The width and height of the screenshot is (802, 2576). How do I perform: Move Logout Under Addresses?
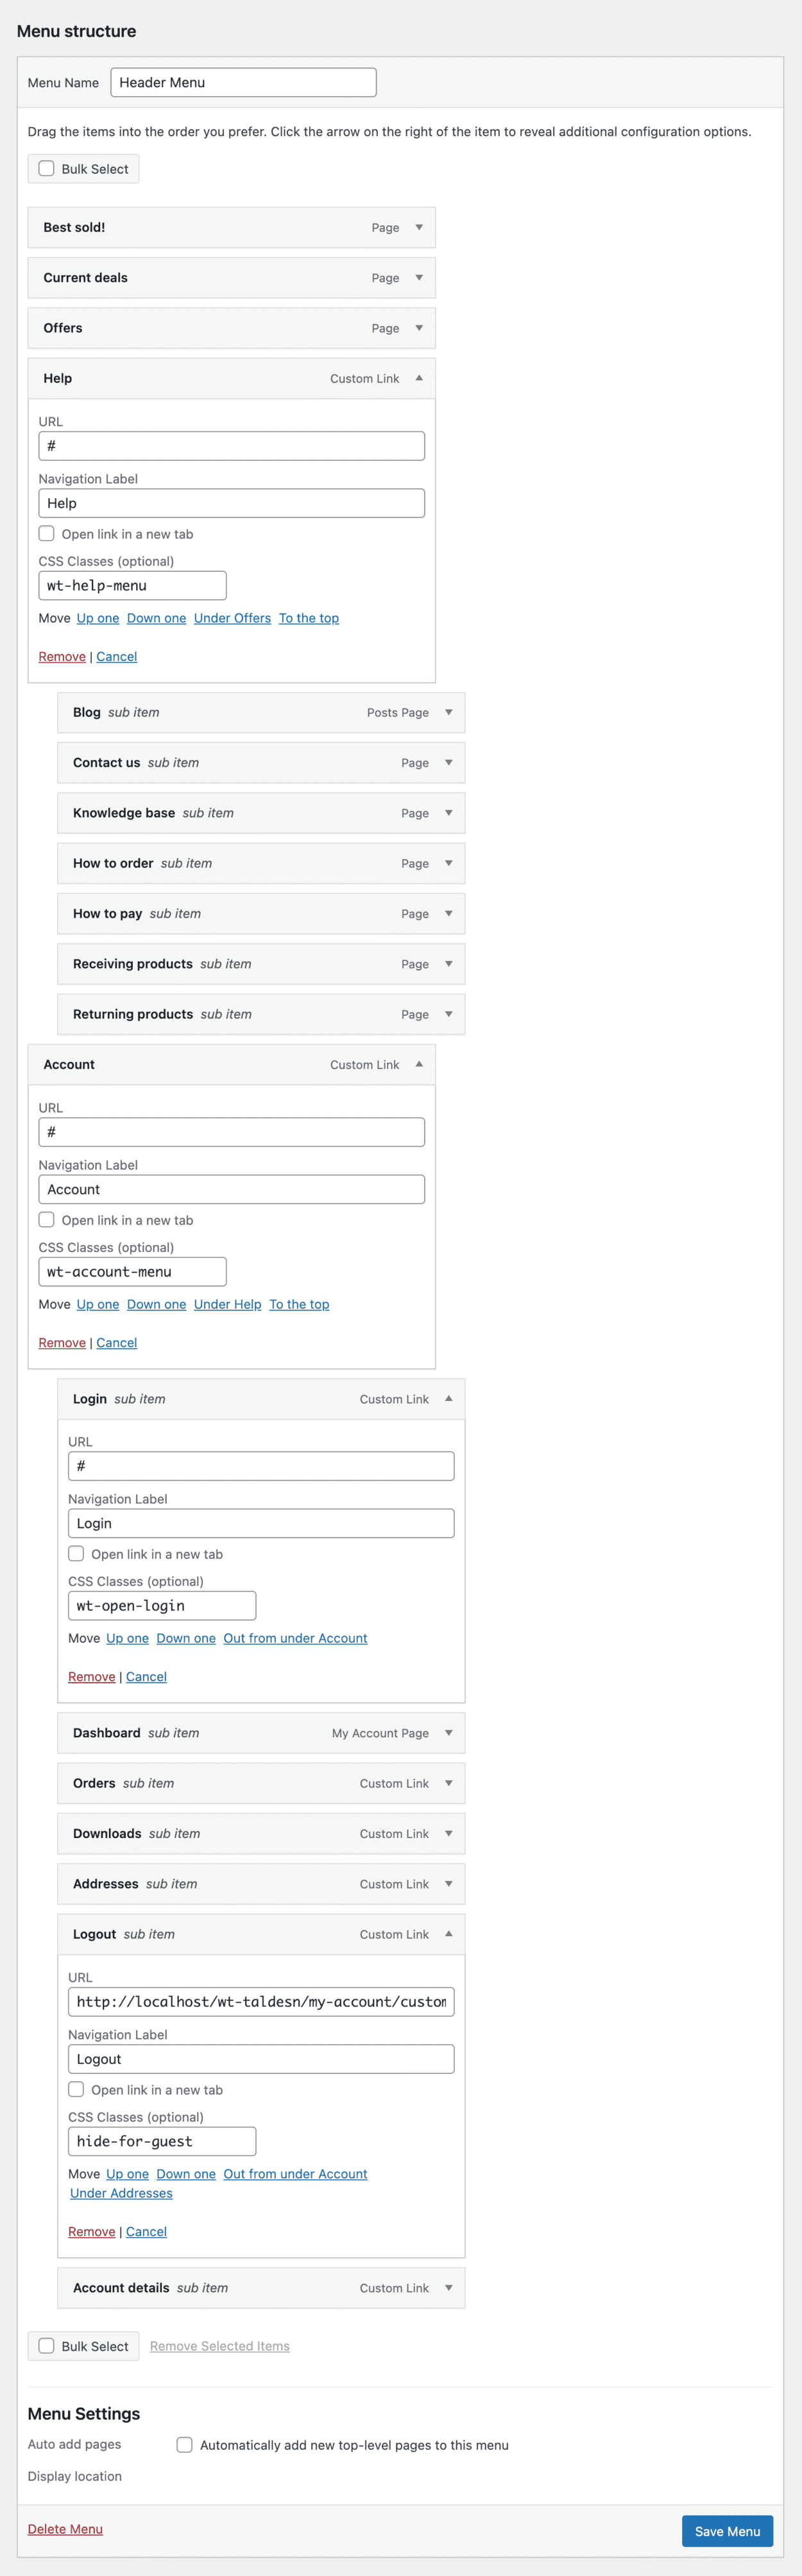pyautogui.click(x=121, y=2193)
